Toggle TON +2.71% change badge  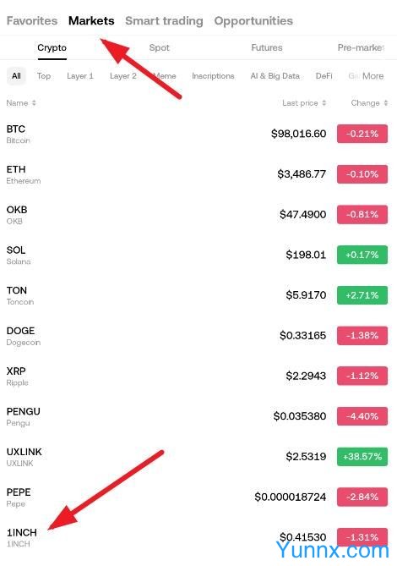(362, 295)
